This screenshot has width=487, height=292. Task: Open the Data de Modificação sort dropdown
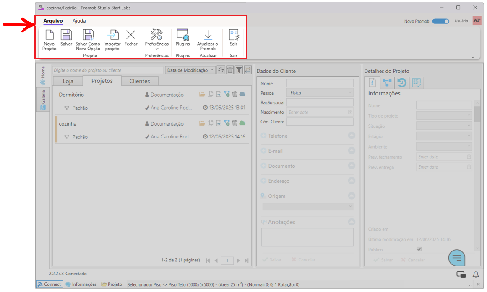[x=190, y=70]
